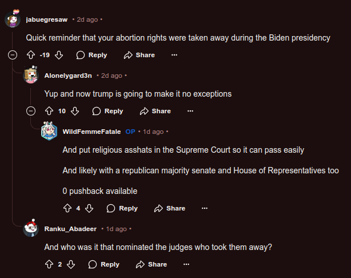Downvote jabuegresaw's abortion rights comment
Screen dimensions: 351x278
(58, 55)
